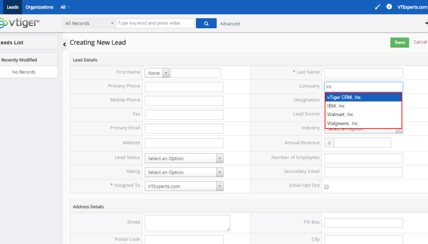
Task: Click the Primary Phone field
Action: tap(184, 87)
